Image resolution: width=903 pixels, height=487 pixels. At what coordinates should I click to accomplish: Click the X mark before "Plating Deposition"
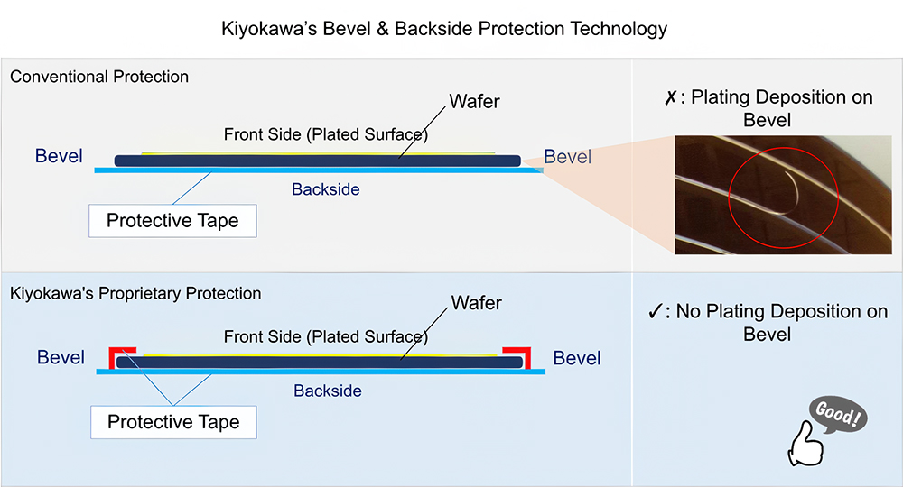[x=671, y=97]
